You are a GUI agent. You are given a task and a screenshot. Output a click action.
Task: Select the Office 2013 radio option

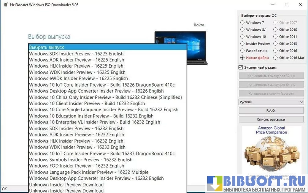click(x=276, y=44)
